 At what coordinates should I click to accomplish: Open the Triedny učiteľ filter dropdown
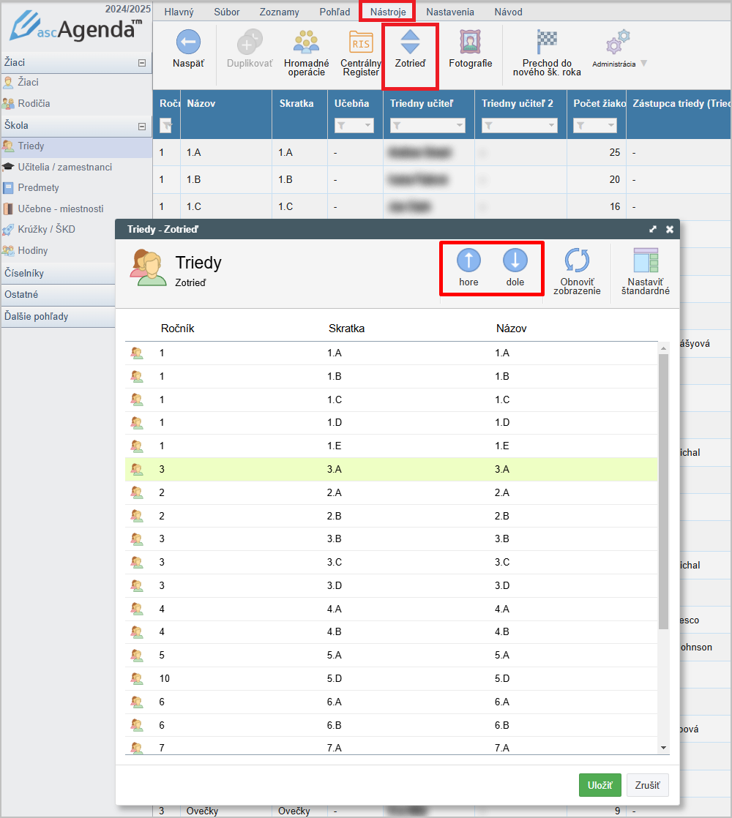click(427, 126)
